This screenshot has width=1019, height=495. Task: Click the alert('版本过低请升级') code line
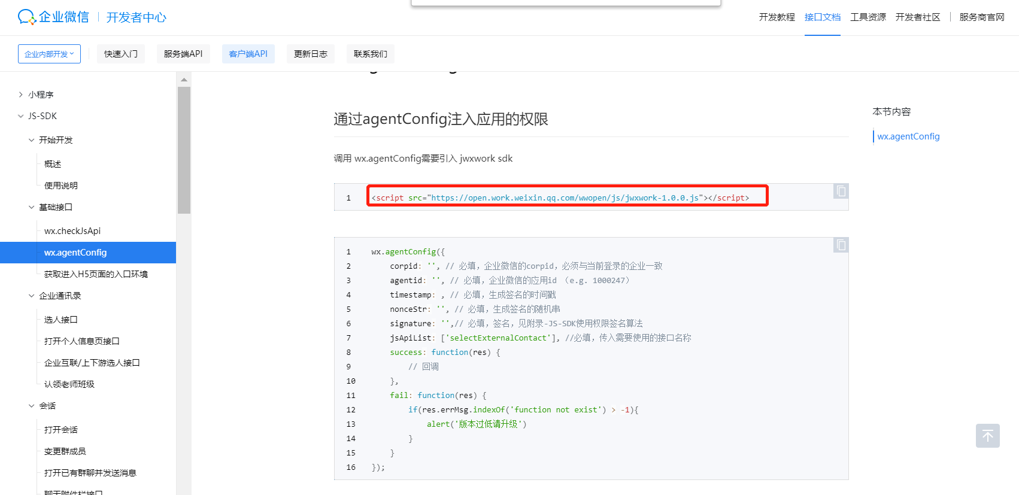coord(477,424)
